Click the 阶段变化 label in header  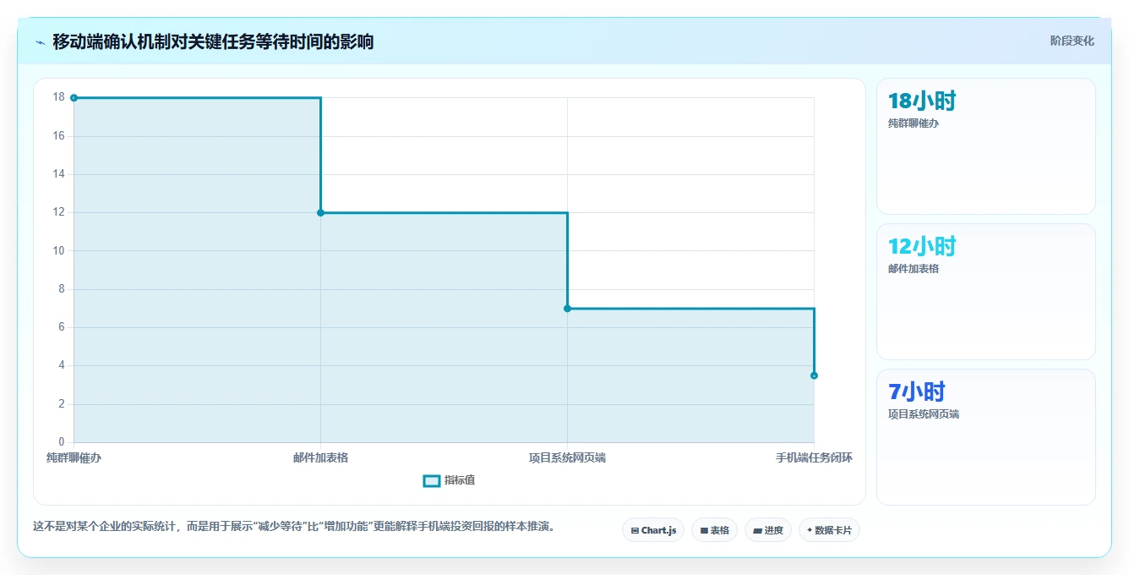pos(1072,41)
